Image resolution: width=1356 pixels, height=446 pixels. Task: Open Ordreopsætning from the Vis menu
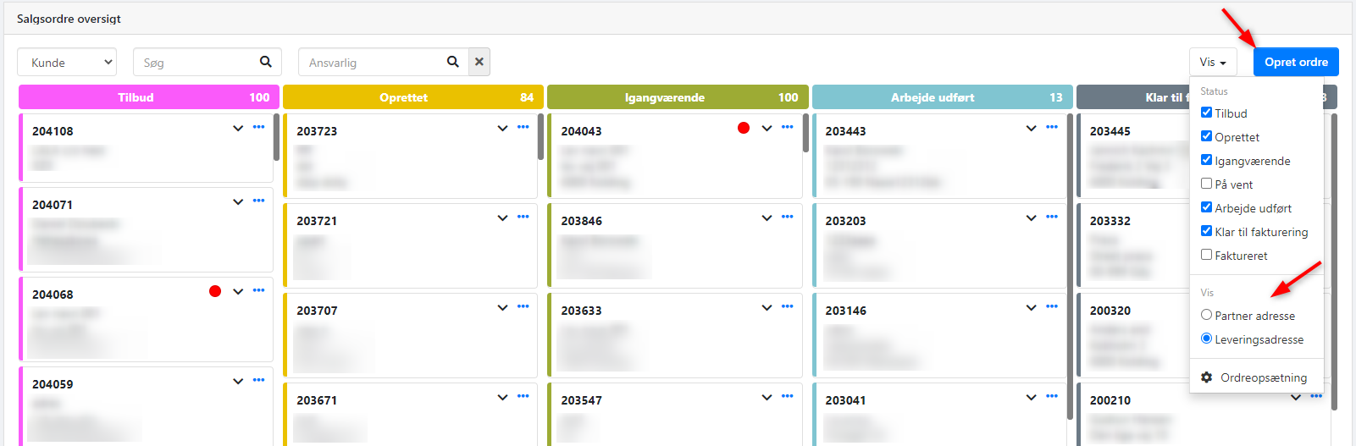[1263, 377]
